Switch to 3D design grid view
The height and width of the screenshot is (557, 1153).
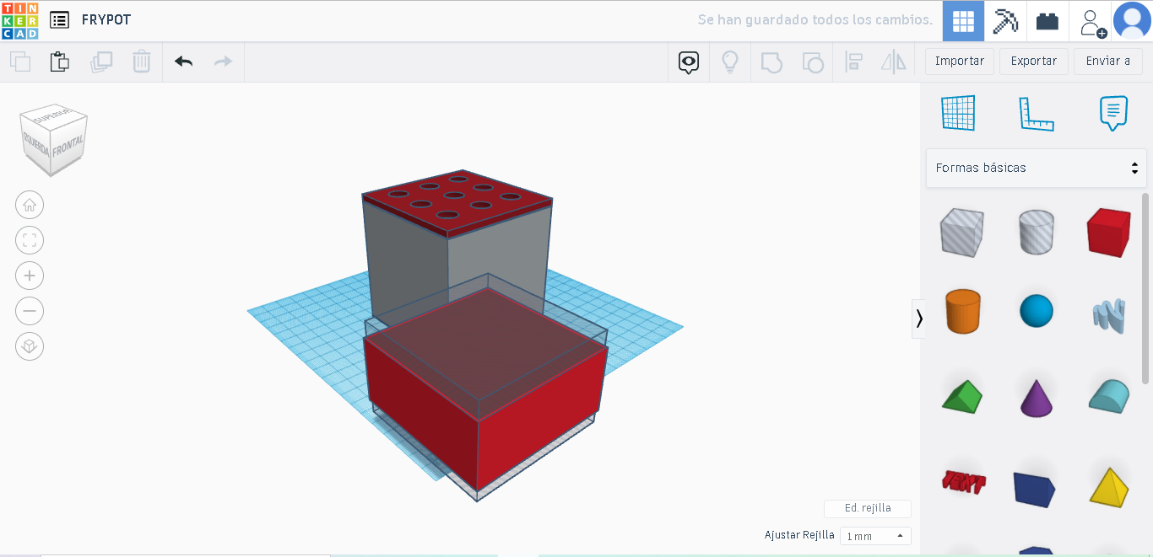963,21
